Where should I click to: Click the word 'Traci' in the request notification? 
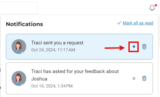pos(37,43)
